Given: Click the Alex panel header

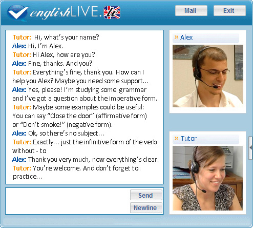Looking at the screenshot, I should [x=206, y=37].
